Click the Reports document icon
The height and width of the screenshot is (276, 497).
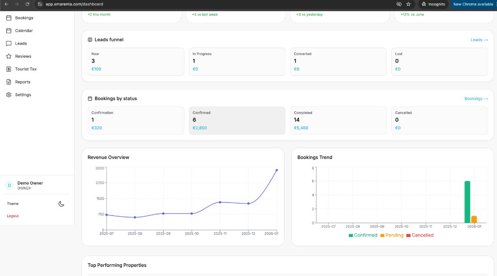click(9, 82)
